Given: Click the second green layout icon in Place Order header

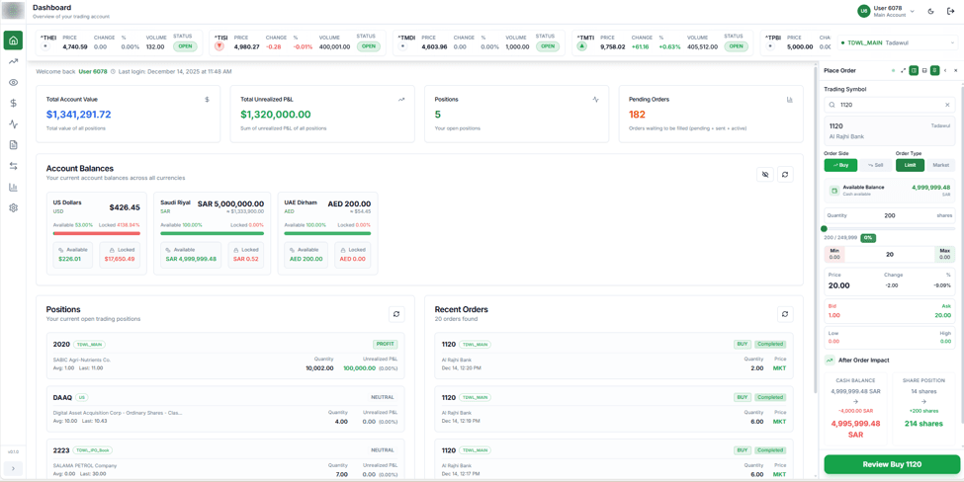Looking at the screenshot, I should tap(934, 70).
